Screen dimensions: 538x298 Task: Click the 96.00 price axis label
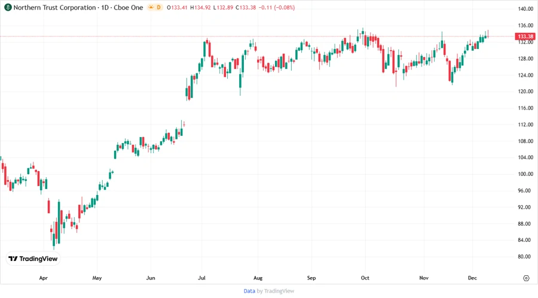(525, 190)
